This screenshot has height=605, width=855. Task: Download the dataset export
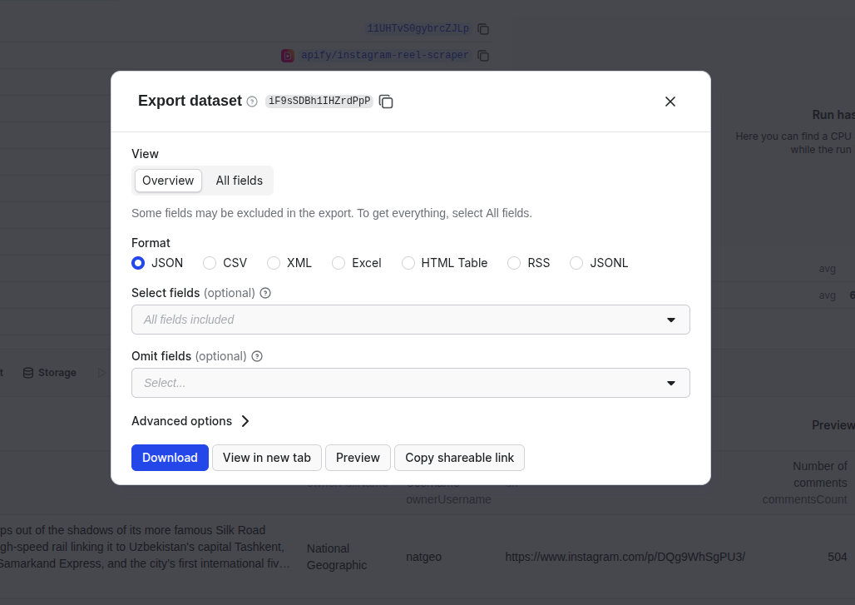pos(170,458)
